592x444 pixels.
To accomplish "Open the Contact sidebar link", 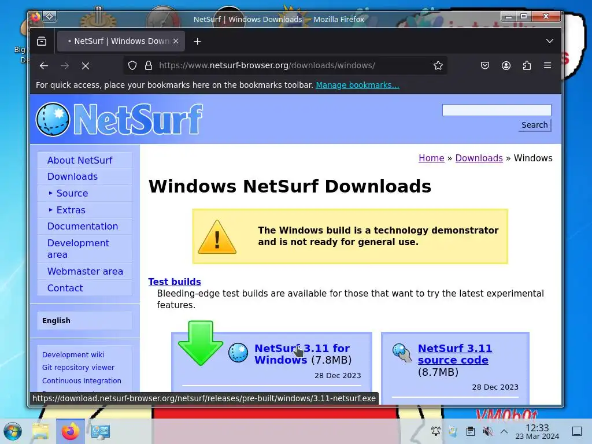I will (65, 288).
